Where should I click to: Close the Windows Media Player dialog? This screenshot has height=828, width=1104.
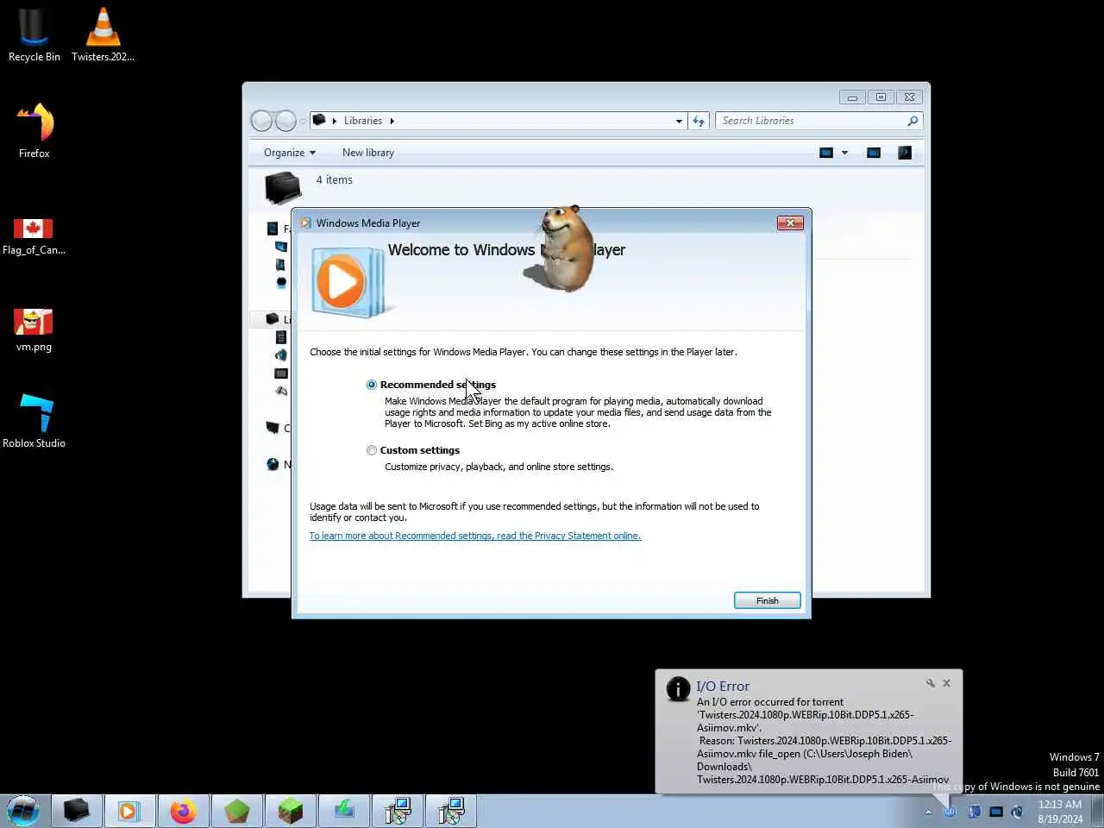pos(790,223)
